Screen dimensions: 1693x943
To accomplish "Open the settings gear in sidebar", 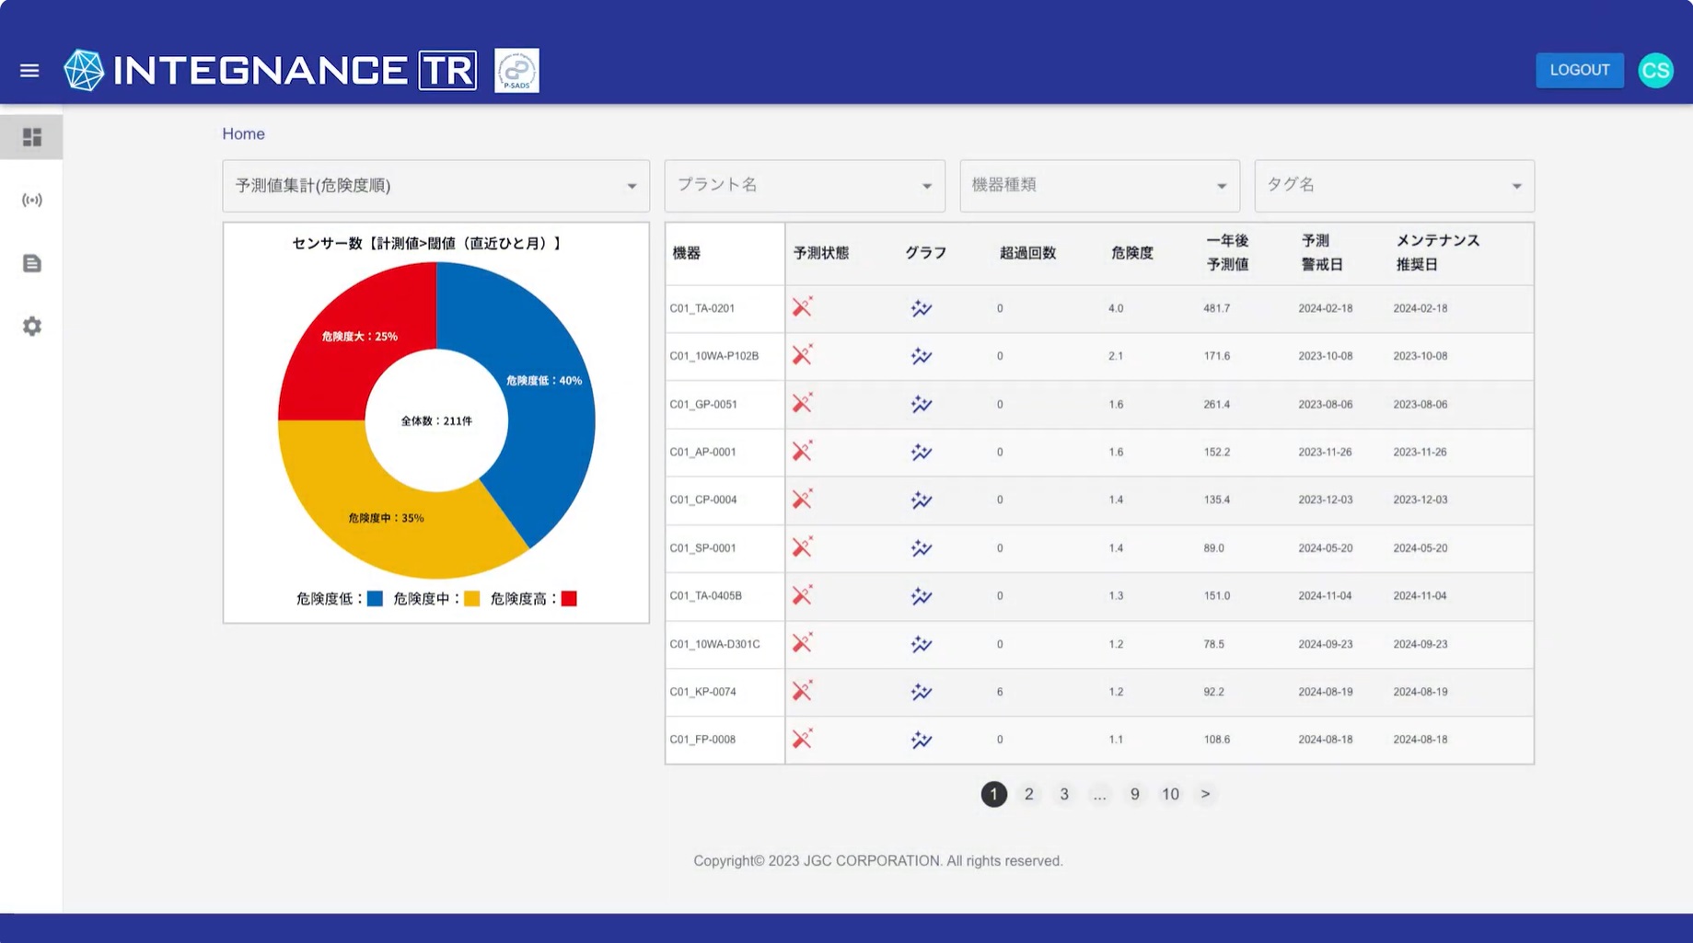I will click(32, 327).
